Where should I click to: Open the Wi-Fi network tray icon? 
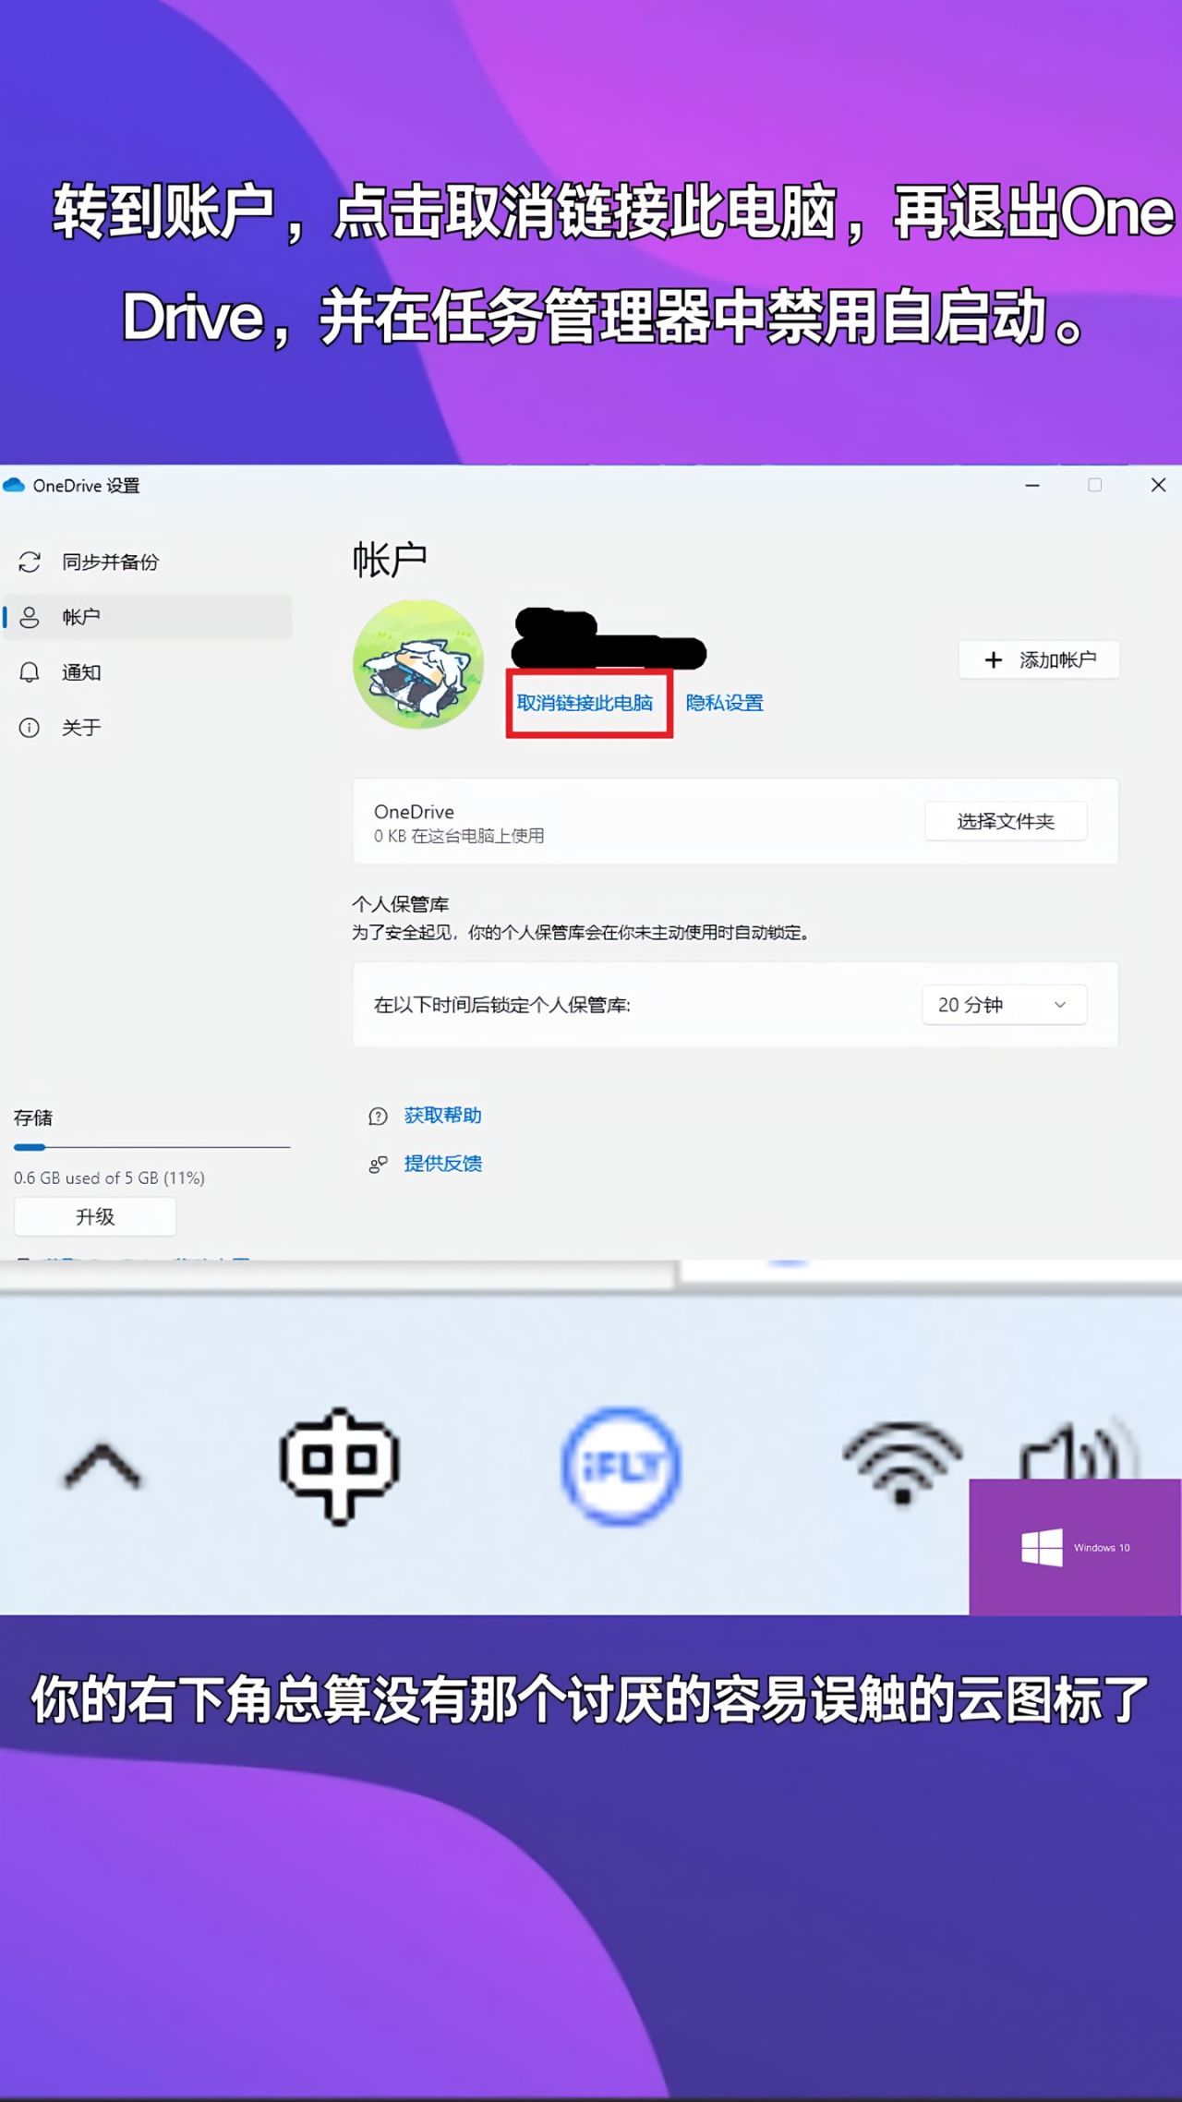pos(902,1463)
